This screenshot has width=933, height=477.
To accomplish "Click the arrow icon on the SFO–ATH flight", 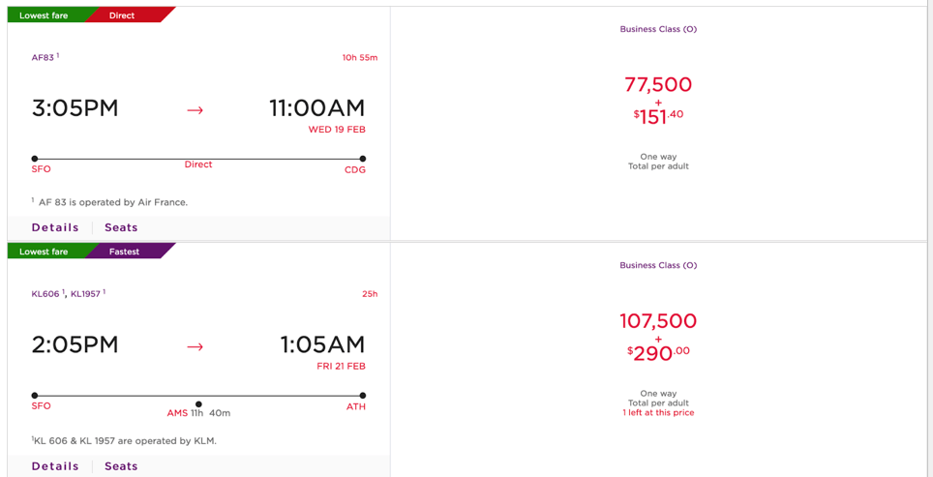I will tap(195, 346).
